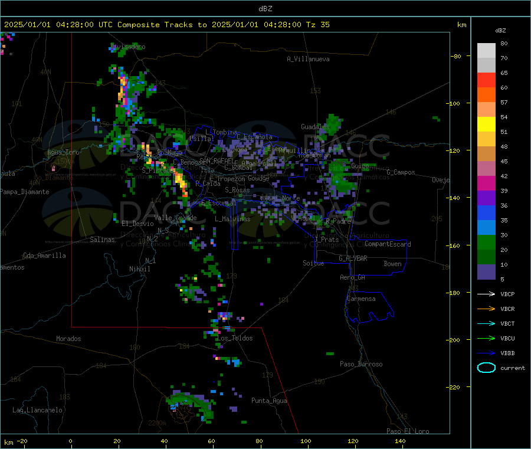Click the green VBCU arrow in legend
The height and width of the screenshot is (449, 531).
(x=486, y=338)
